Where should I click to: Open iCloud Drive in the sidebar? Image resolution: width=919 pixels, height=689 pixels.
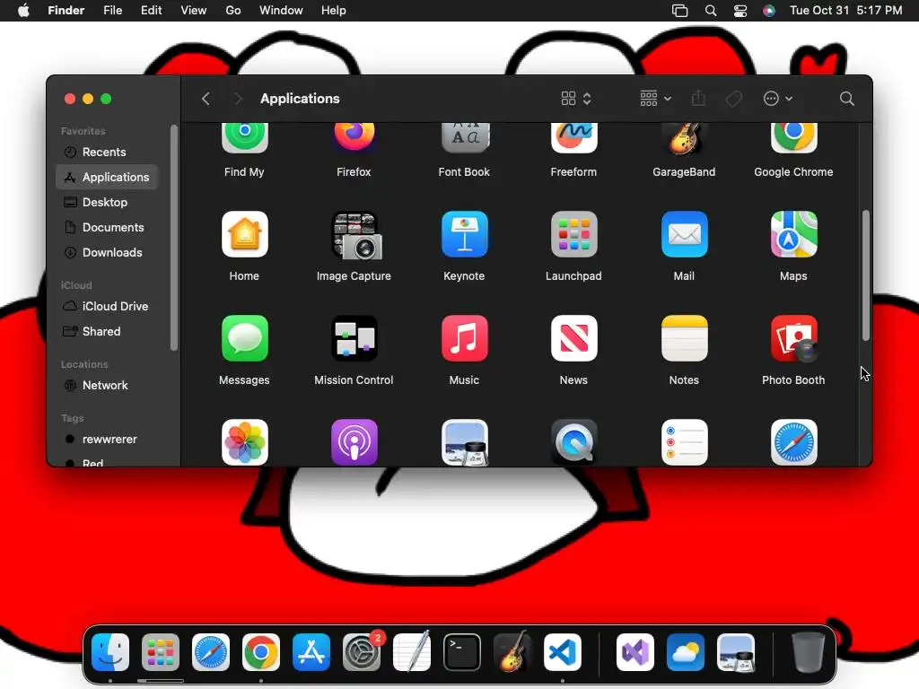pos(107,307)
